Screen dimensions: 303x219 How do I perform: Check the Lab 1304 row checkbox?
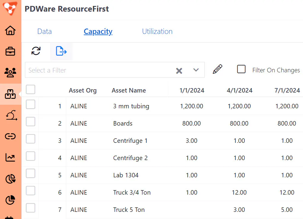[31, 173]
